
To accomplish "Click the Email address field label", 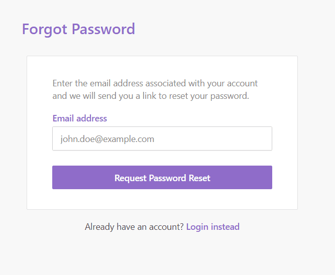I will click(79, 118).
